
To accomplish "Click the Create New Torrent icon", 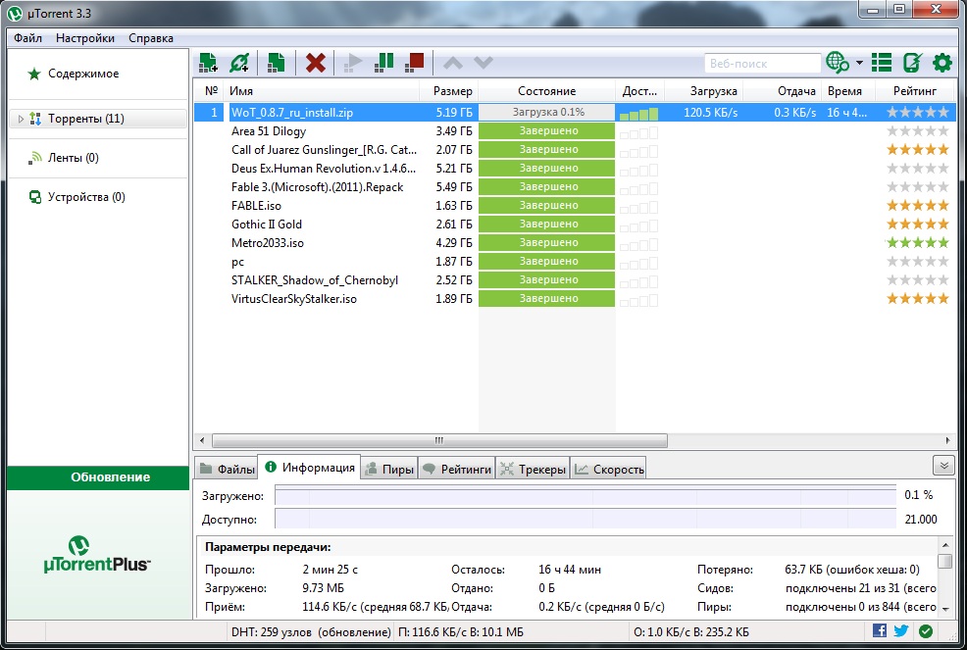I will click(x=277, y=63).
